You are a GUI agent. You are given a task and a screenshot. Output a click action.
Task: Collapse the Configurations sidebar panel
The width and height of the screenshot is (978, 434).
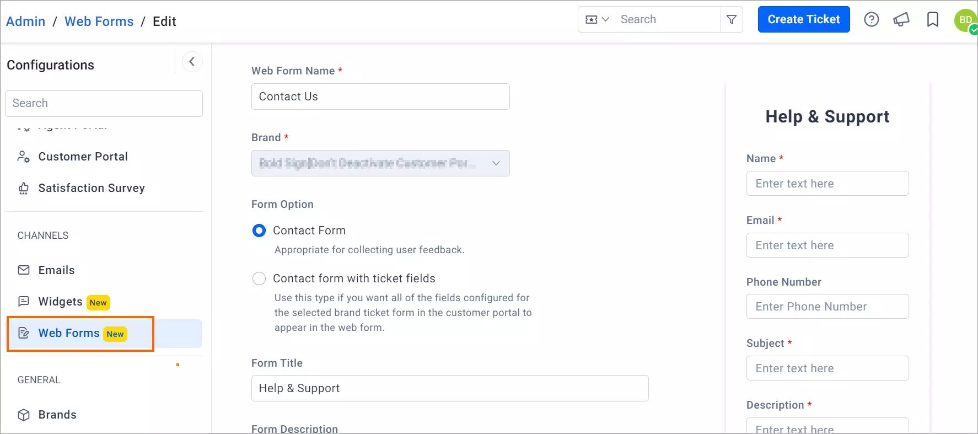(x=192, y=62)
